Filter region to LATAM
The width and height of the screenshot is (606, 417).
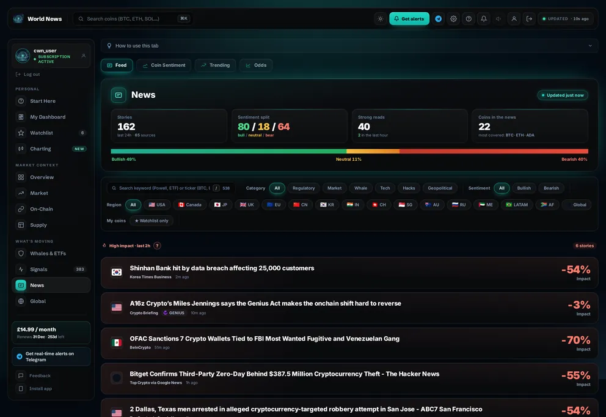tap(517, 205)
